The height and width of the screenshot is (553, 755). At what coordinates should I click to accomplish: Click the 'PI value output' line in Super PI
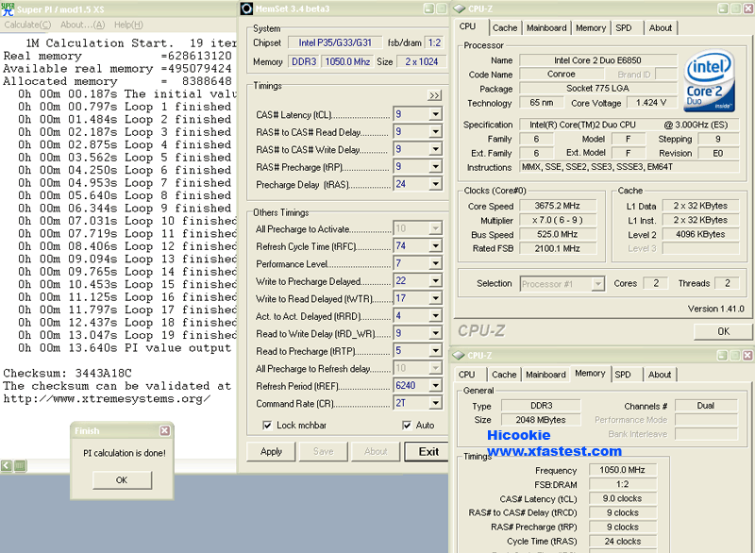pyautogui.click(x=125, y=347)
